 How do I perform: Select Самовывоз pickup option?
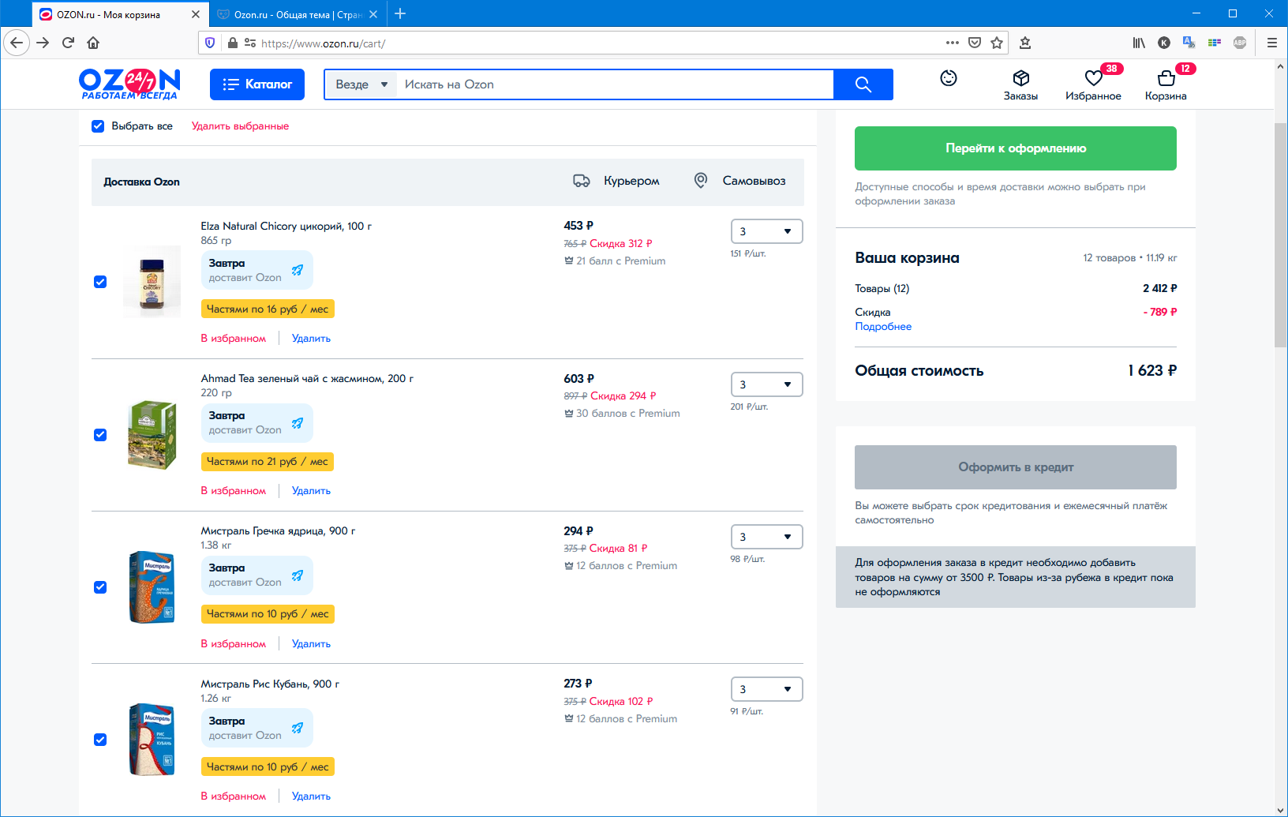(x=739, y=181)
